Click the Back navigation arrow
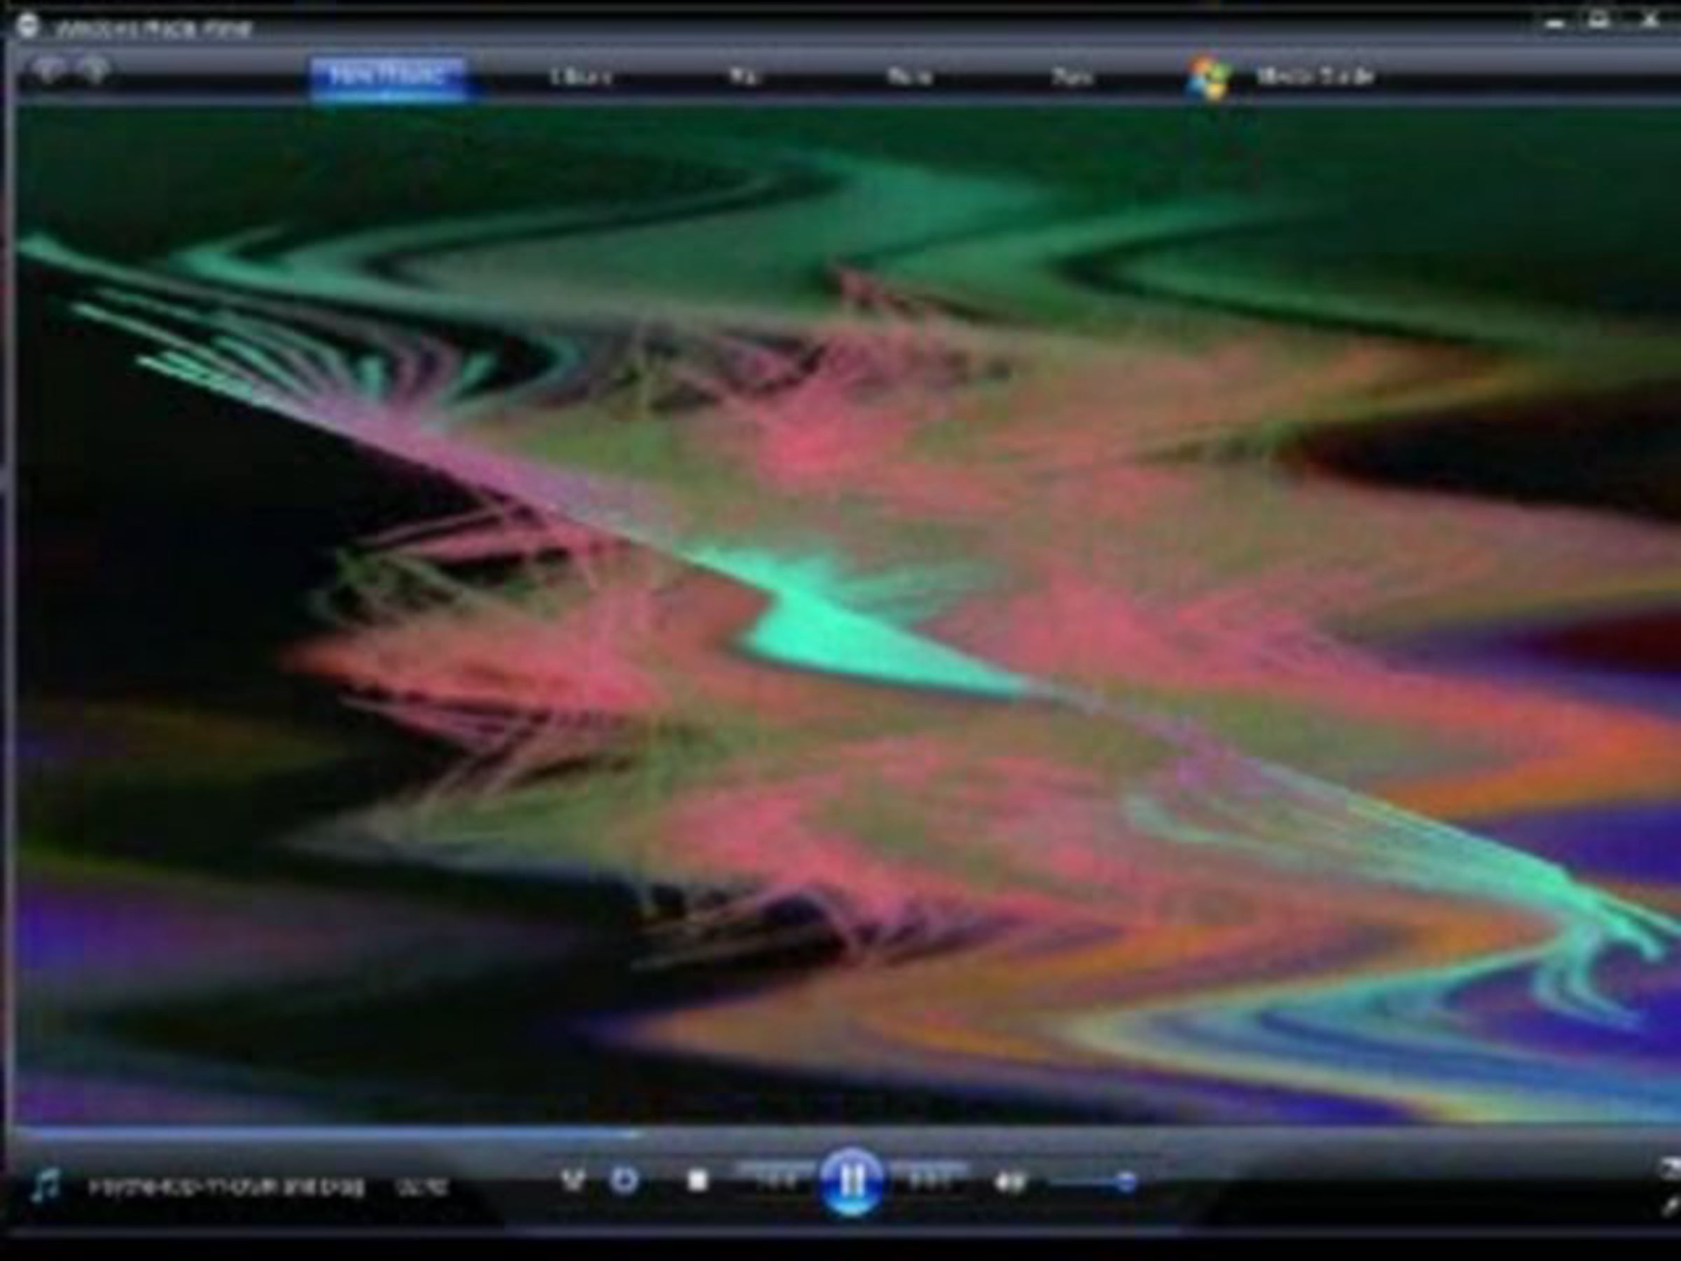 pyautogui.click(x=48, y=71)
